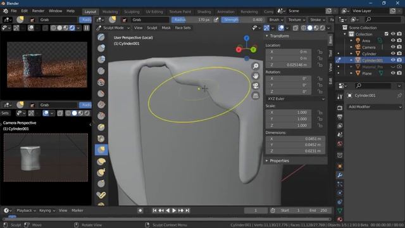
Task: Select topmost sculpt brush in toolbar
Action: [101, 37]
